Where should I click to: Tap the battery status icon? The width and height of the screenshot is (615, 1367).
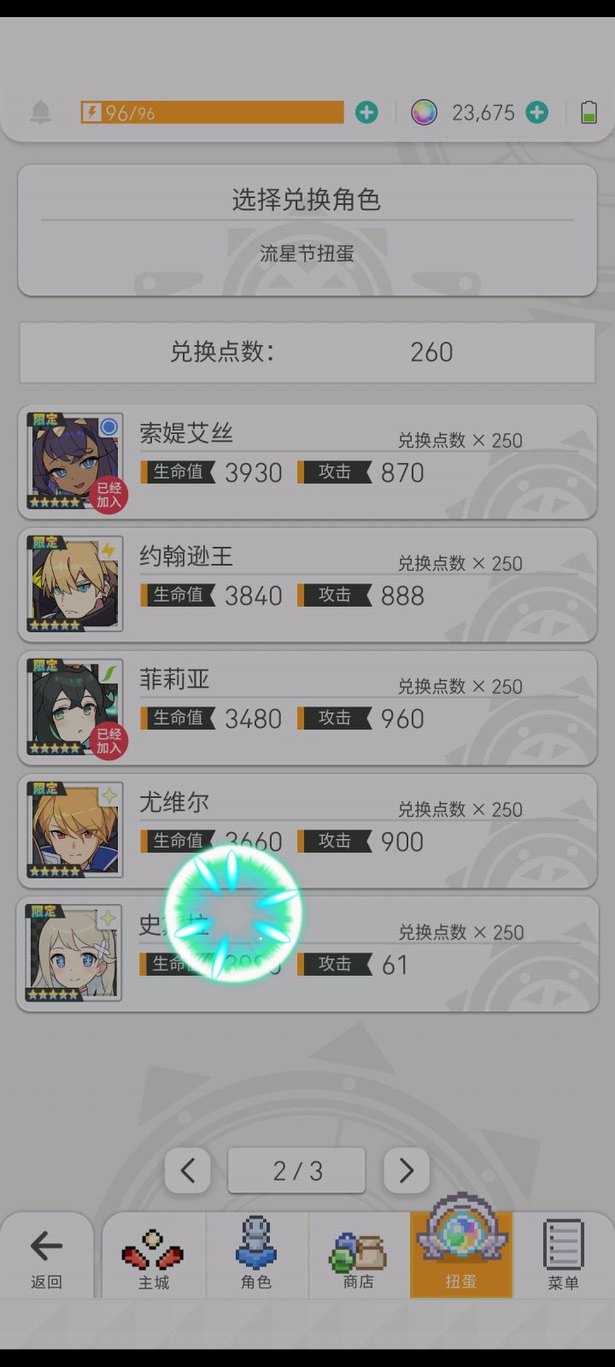(589, 112)
